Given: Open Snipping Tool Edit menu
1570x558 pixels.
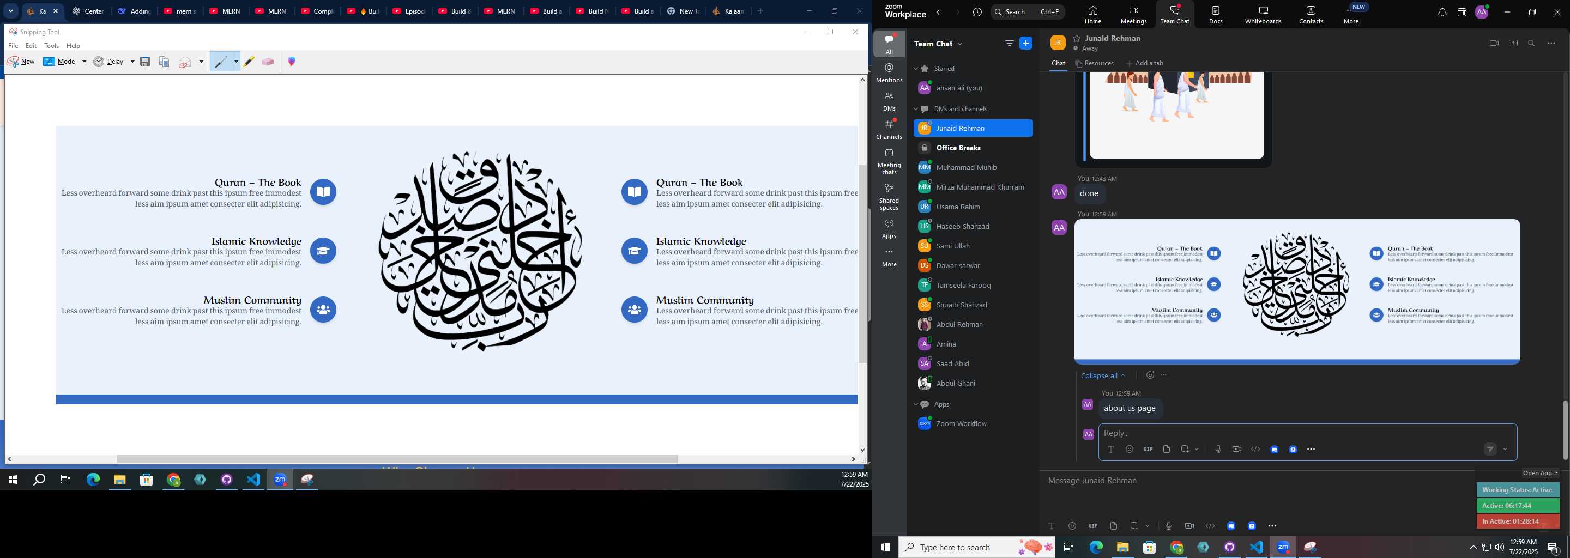Looking at the screenshot, I should coord(31,46).
